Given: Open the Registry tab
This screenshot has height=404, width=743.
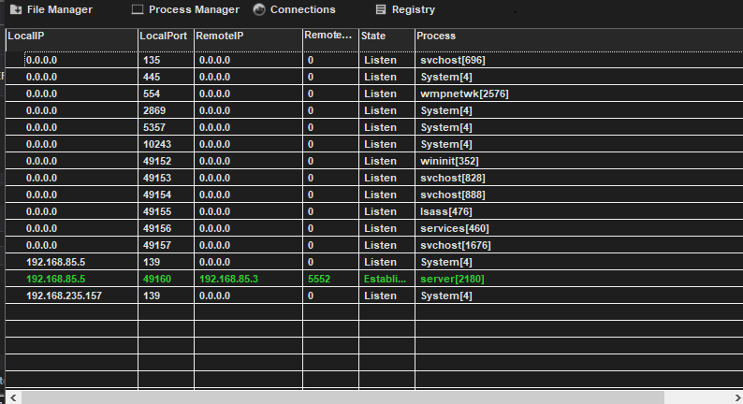Looking at the screenshot, I should click(413, 9).
